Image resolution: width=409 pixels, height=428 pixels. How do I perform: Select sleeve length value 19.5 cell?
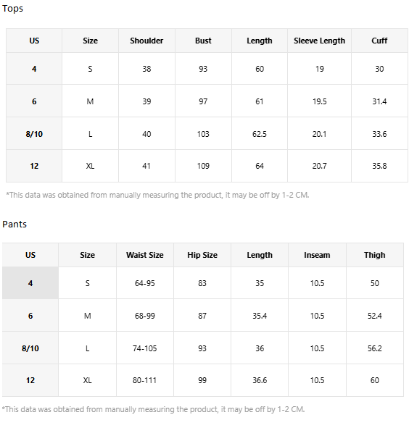pos(319,101)
